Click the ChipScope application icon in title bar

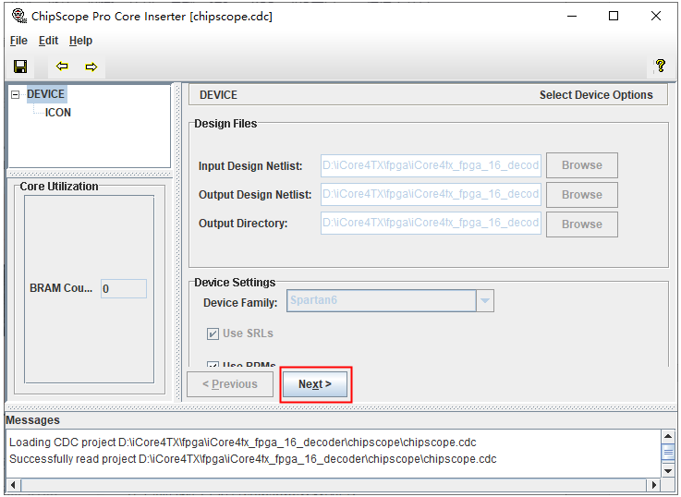18,16
